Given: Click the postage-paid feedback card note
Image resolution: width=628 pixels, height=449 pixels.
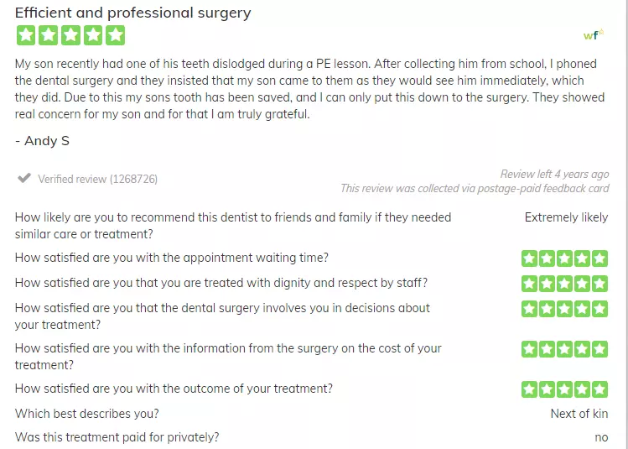Looking at the screenshot, I should coord(475,189).
